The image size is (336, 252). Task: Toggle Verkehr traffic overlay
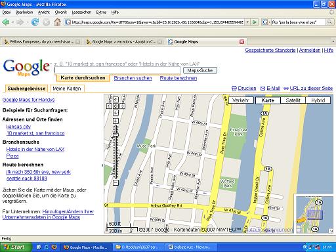[x=241, y=100]
